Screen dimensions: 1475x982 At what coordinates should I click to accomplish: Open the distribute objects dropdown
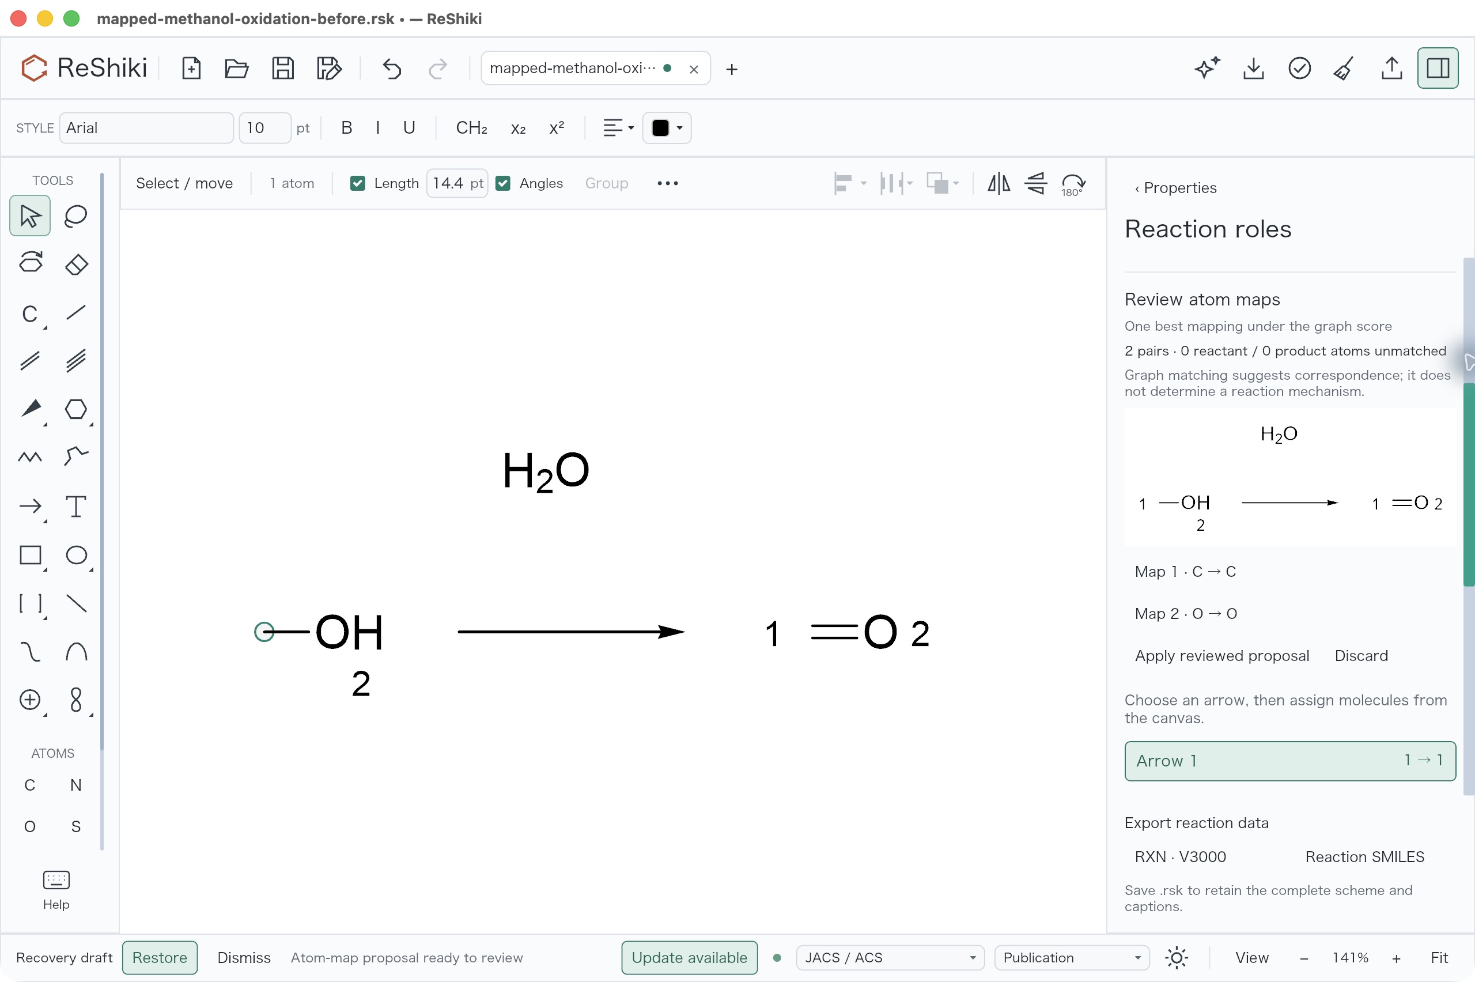pyautogui.click(x=896, y=183)
